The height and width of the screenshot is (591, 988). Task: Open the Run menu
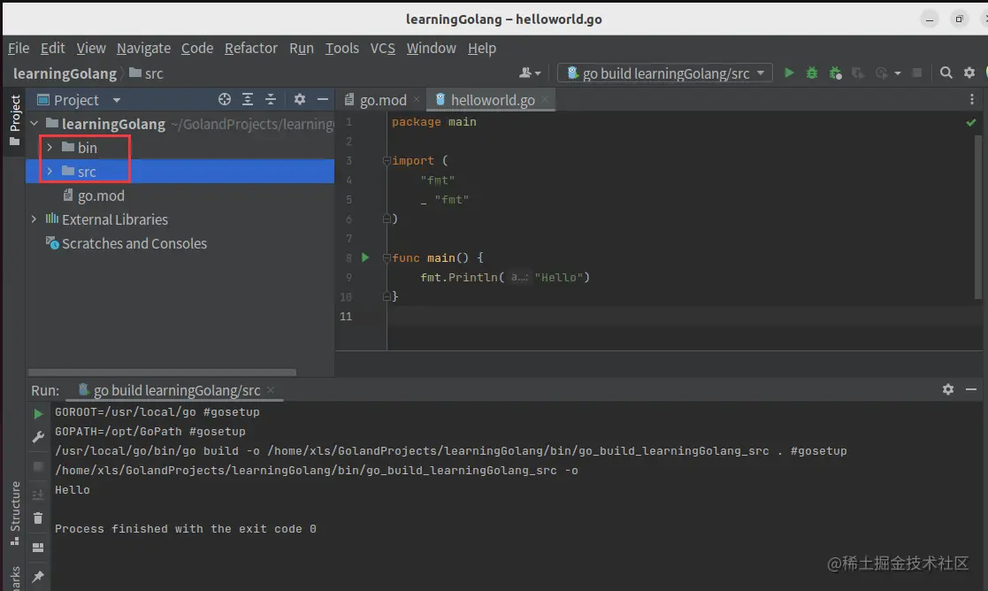pyautogui.click(x=302, y=48)
